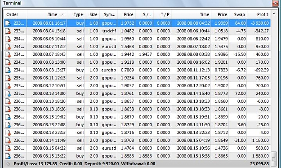This screenshot has width=281, height=168.
Task: Click the Profit column header
Action: pyautogui.click(x=259, y=14)
